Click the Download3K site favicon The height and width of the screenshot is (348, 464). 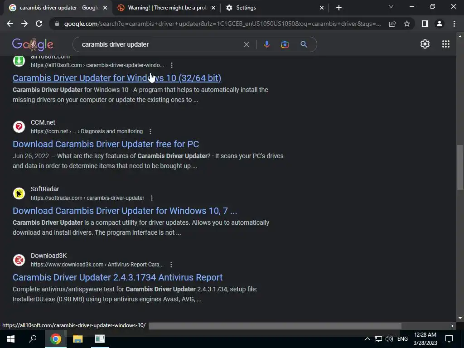pyautogui.click(x=19, y=260)
